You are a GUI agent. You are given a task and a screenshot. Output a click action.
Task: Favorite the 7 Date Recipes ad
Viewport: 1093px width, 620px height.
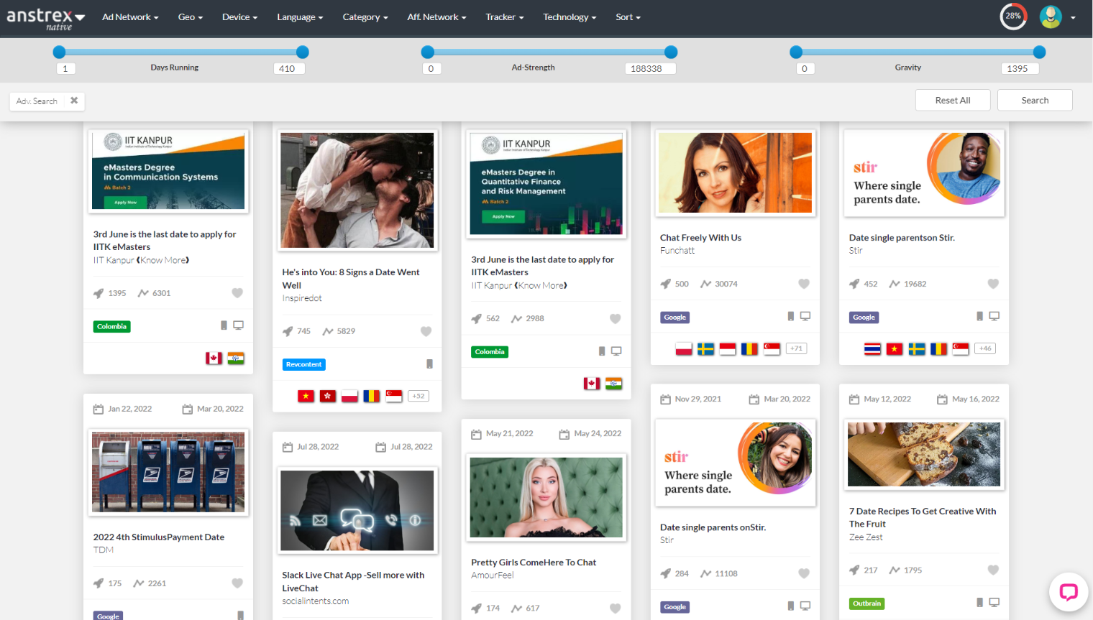pos(993,570)
